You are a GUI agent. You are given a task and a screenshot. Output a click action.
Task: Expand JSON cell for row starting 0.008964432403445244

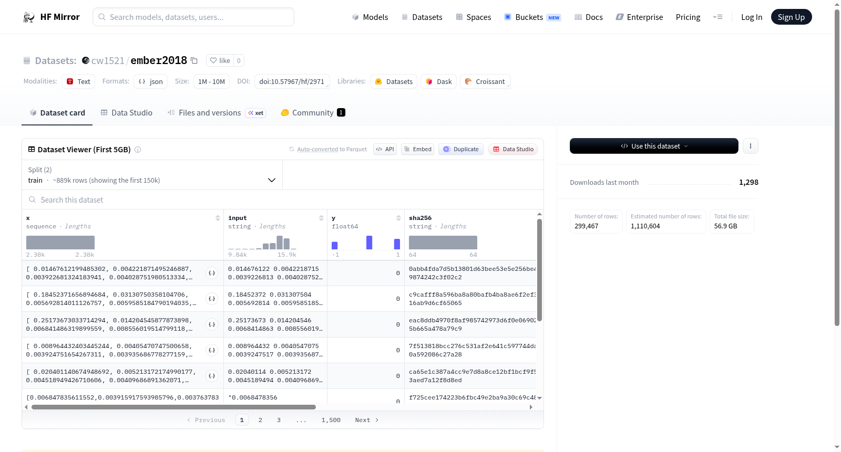click(x=212, y=350)
